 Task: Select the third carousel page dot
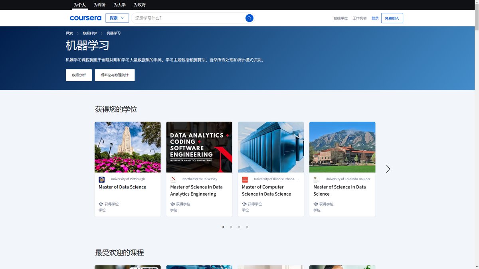pos(239,227)
